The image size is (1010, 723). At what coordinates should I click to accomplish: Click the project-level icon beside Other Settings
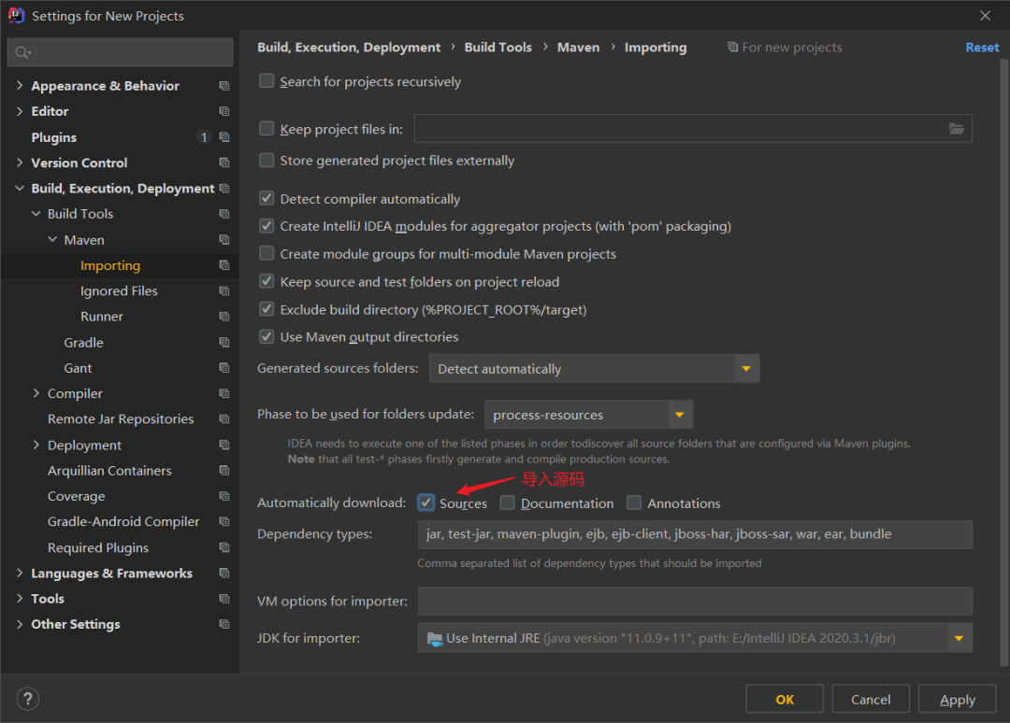click(224, 624)
